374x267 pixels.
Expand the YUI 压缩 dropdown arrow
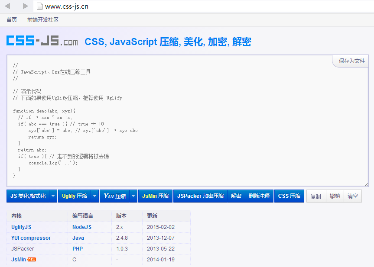point(133,196)
